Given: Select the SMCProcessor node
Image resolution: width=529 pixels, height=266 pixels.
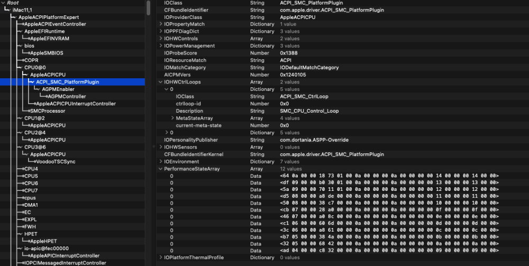Looking at the screenshot, I should [x=48, y=111].
